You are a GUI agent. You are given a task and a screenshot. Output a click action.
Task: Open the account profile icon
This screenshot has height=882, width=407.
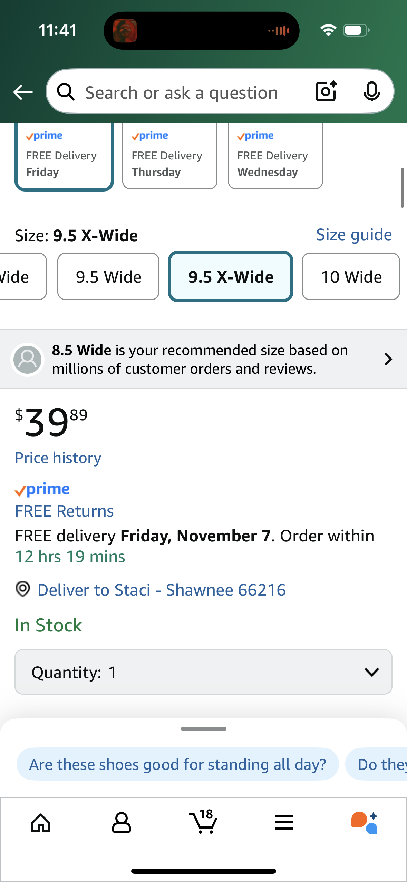tap(122, 823)
